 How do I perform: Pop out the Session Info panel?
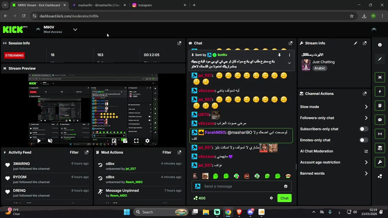point(179,43)
